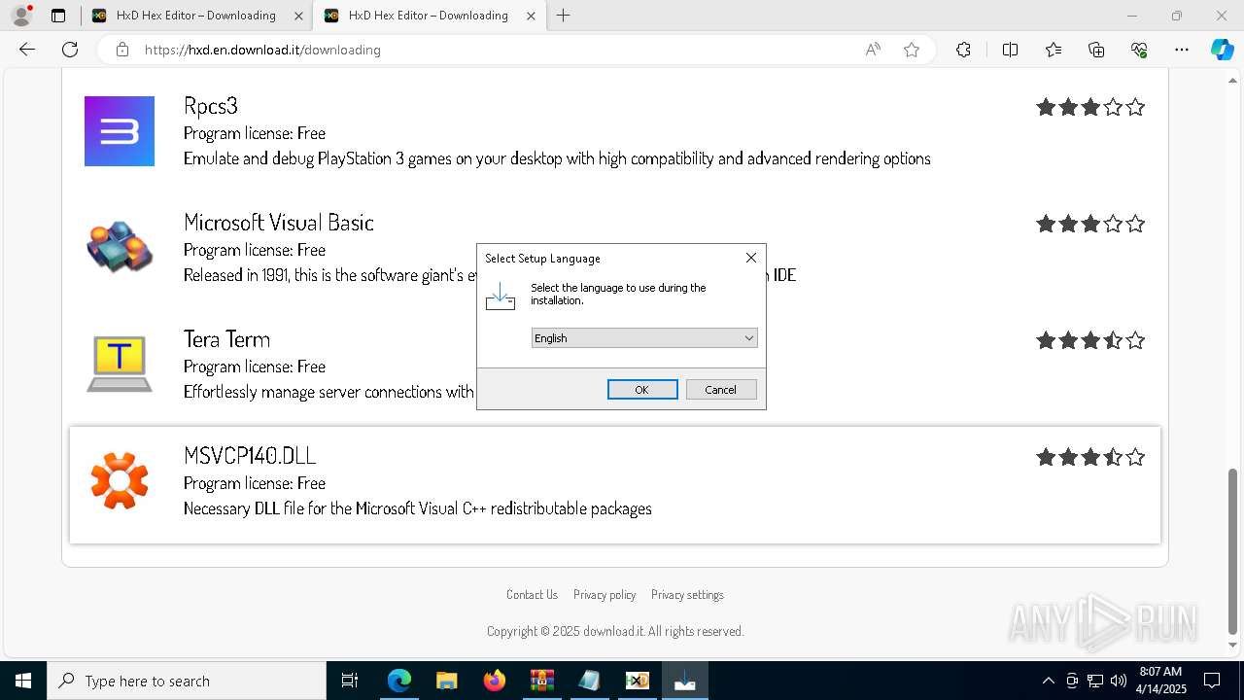Click the address bar URL
Image resolution: width=1244 pixels, height=700 pixels.
click(262, 50)
